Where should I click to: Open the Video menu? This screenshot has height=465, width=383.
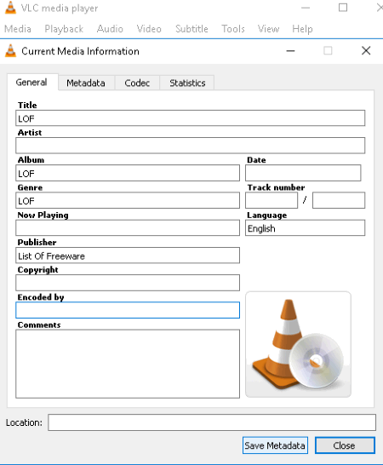pos(149,29)
